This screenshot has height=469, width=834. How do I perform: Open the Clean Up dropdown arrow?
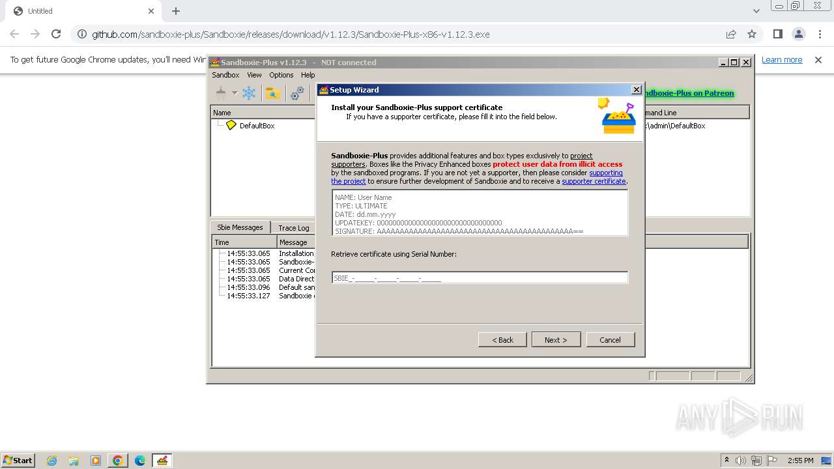pos(235,93)
